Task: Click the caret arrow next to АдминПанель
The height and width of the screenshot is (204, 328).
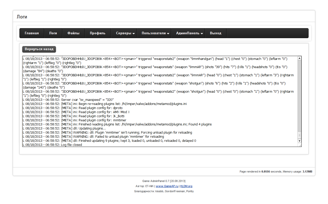Action: 202,34
